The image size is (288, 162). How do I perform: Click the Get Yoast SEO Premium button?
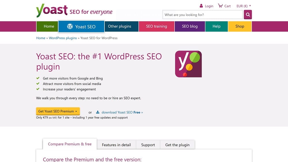(x=58, y=111)
